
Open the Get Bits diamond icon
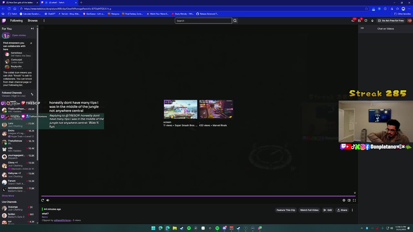pos(372,21)
